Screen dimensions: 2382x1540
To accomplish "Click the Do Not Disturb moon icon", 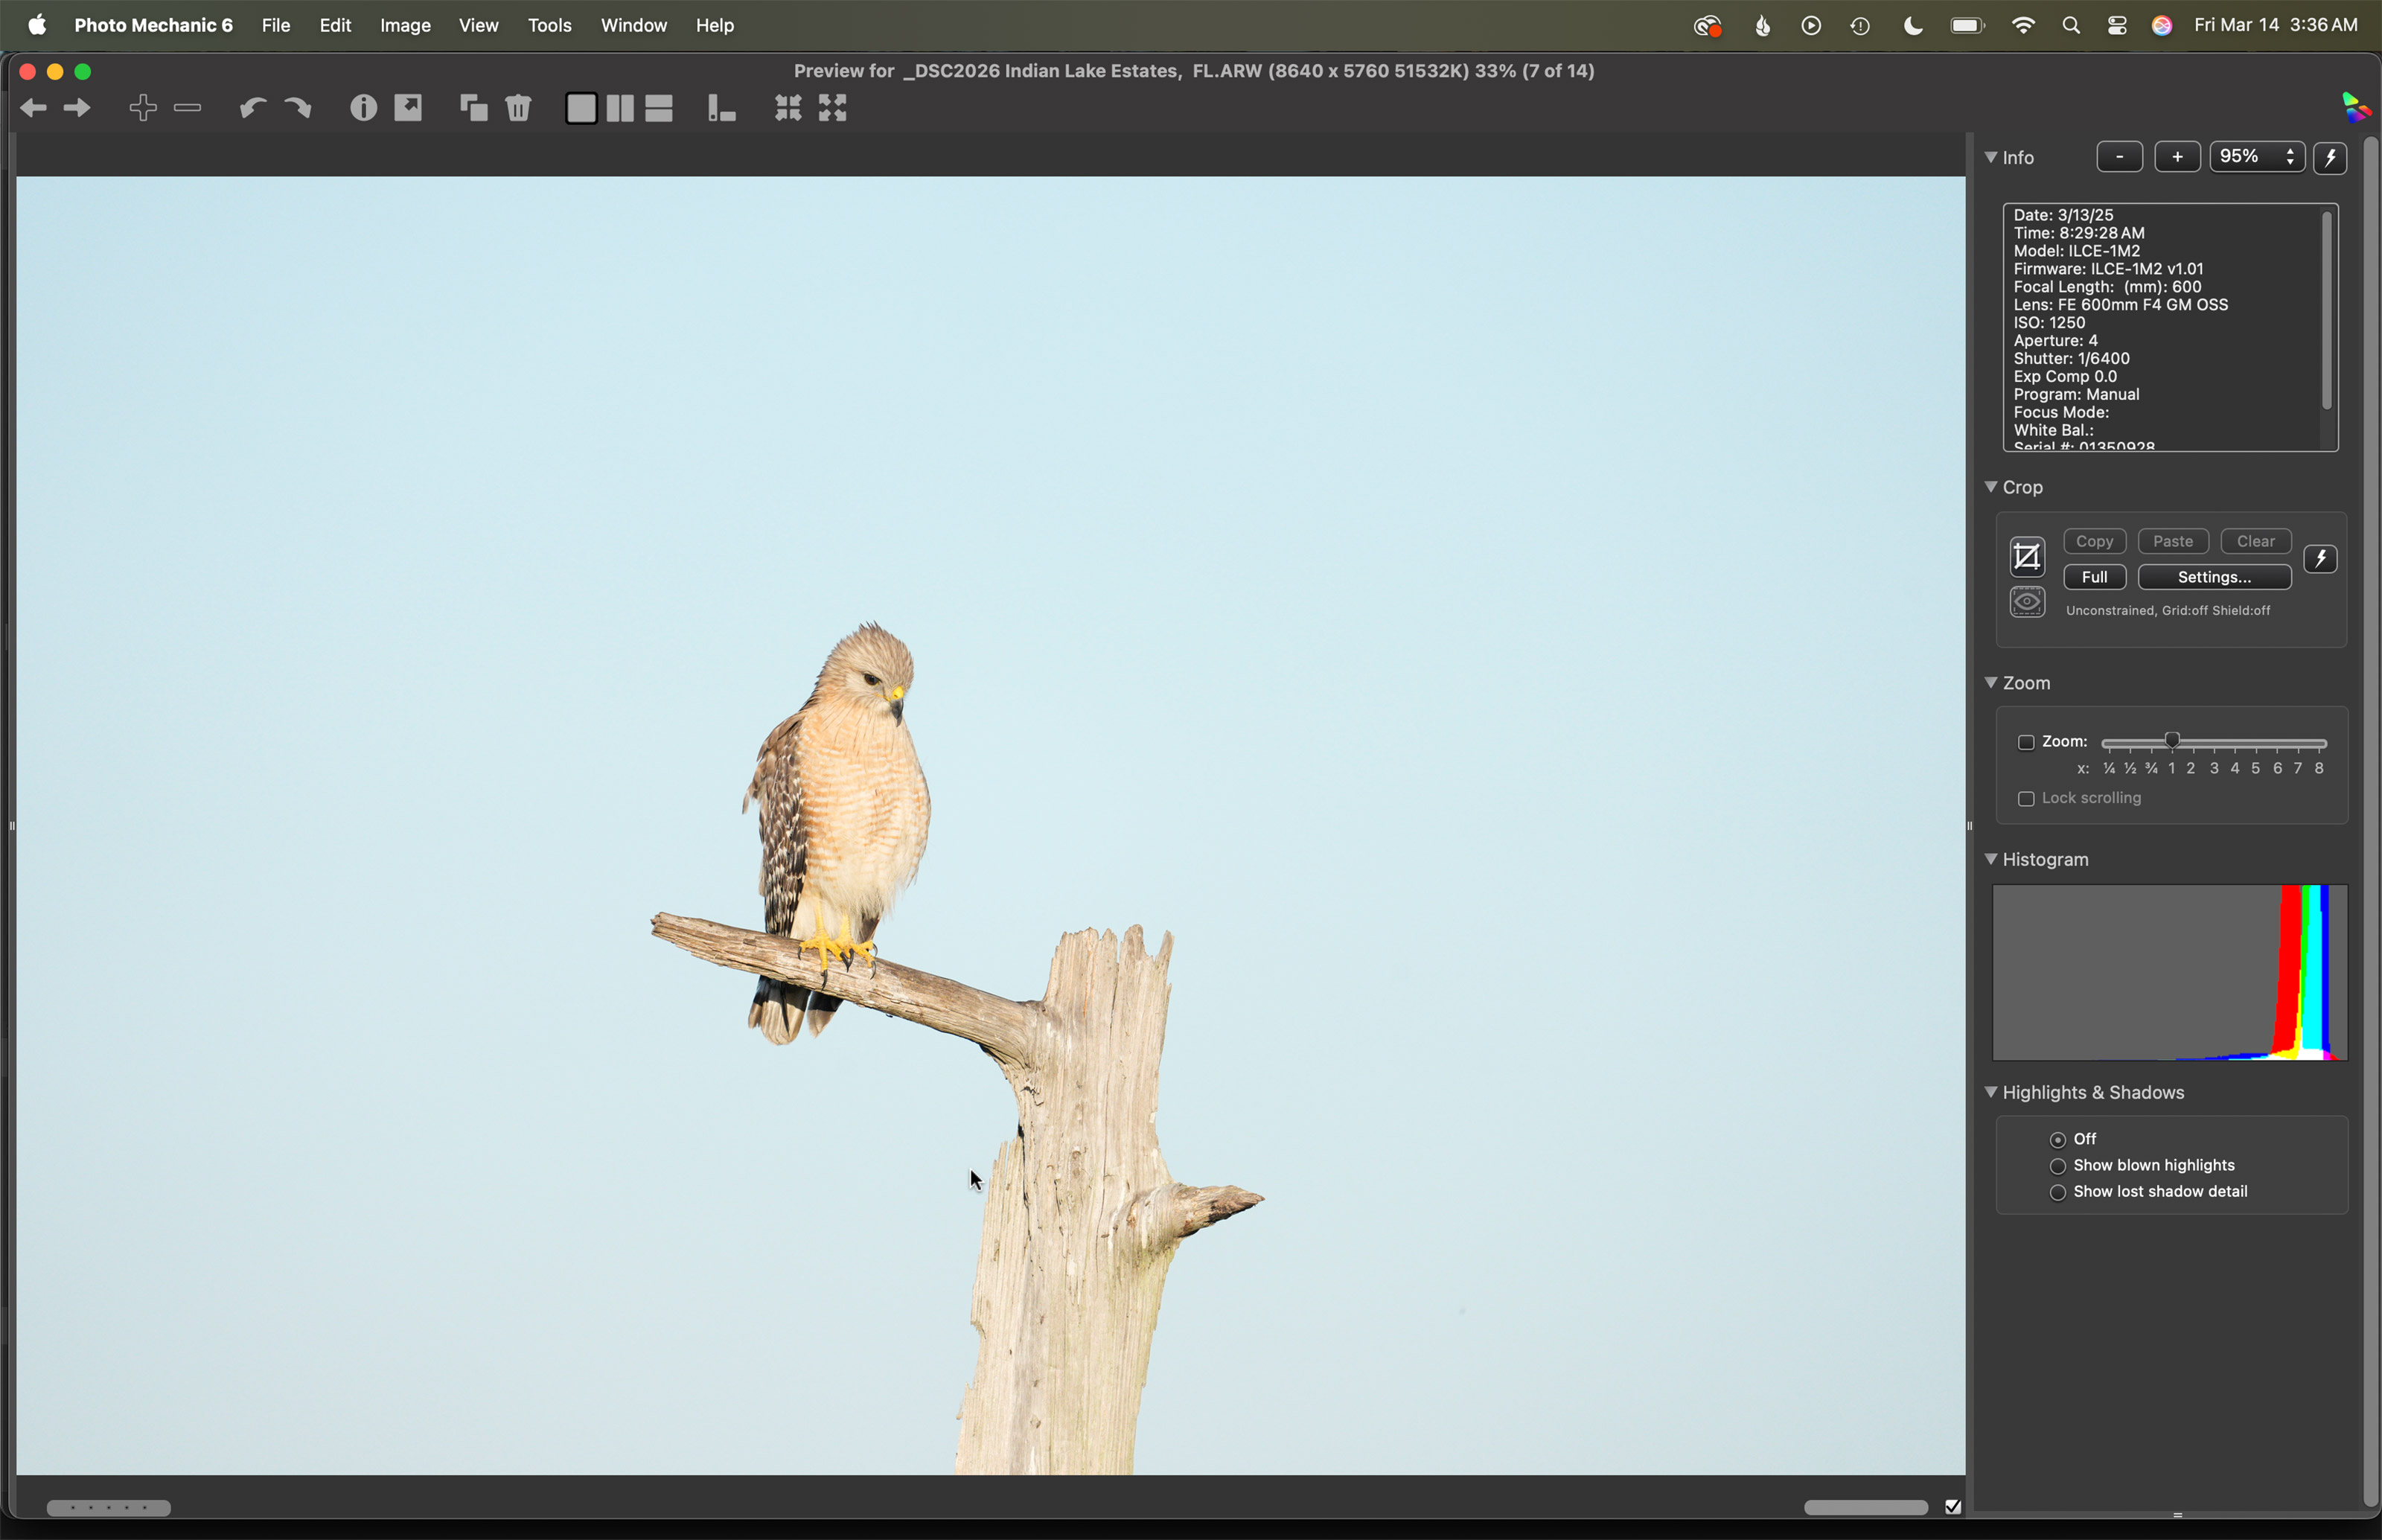I will [x=1913, y=26].
